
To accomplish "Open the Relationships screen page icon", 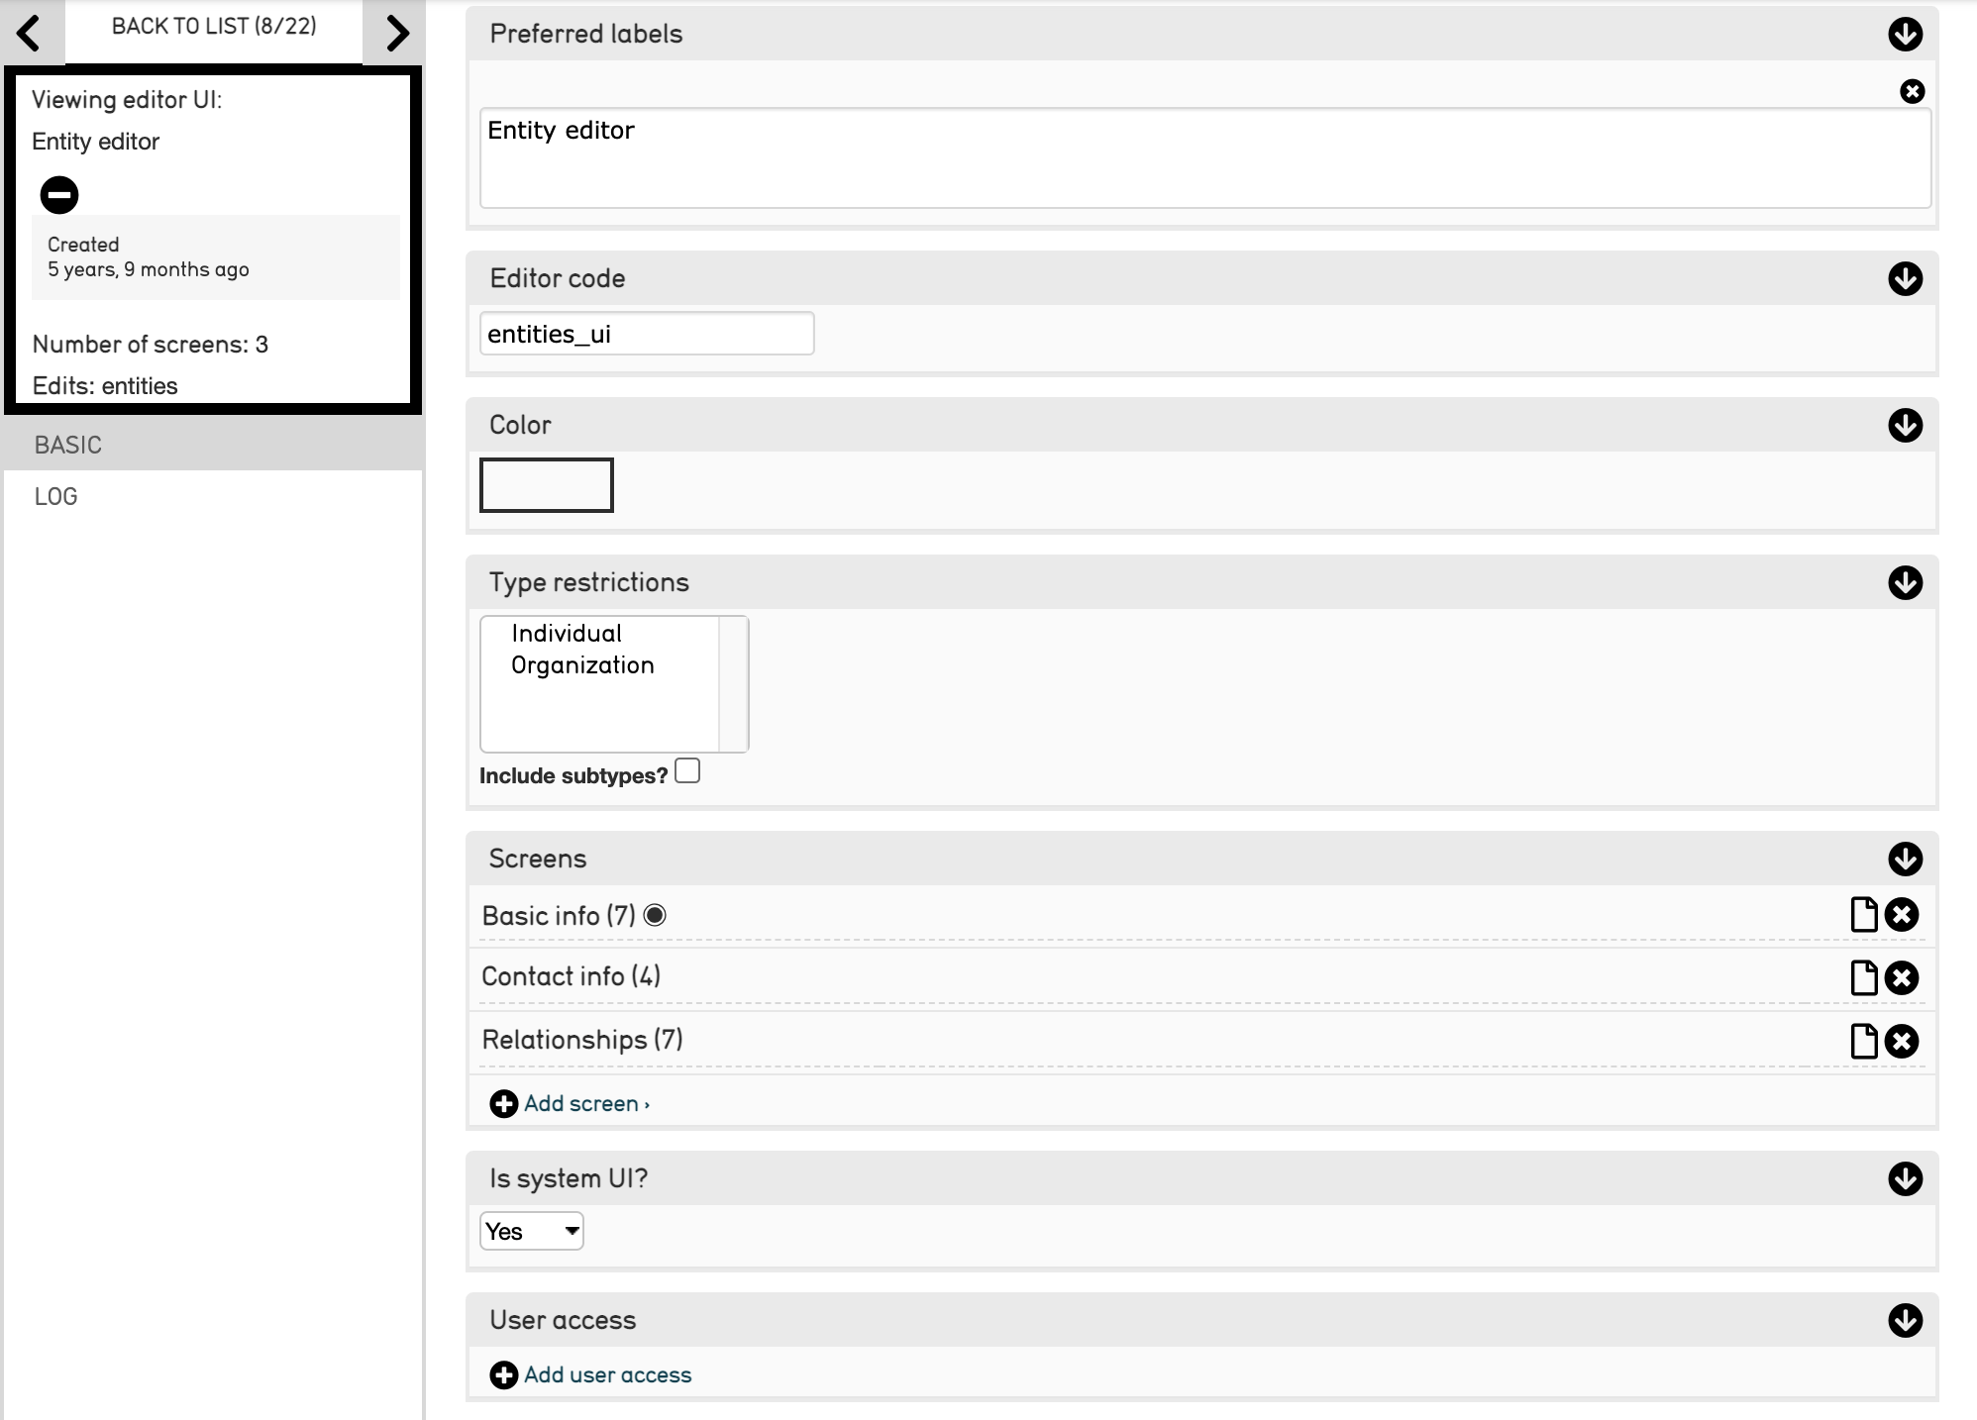I will [x=1863, y=1042].
